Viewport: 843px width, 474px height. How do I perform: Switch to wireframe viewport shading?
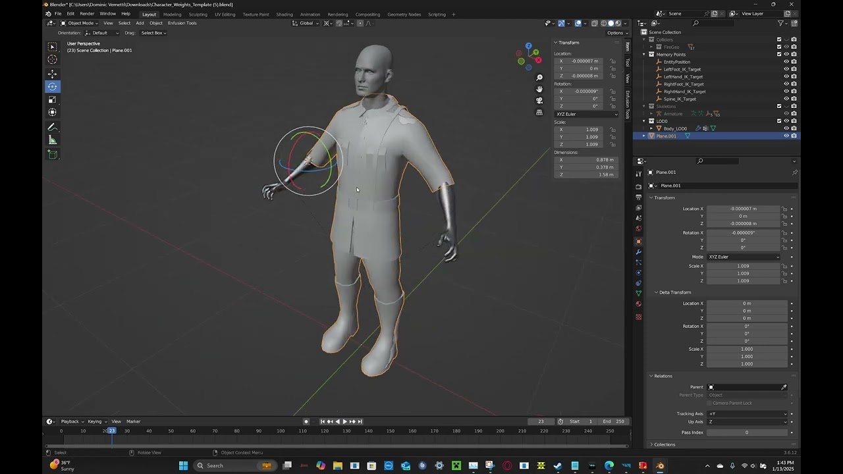point(603,23)
